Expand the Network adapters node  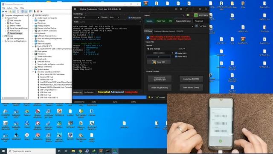coord(33,44)
